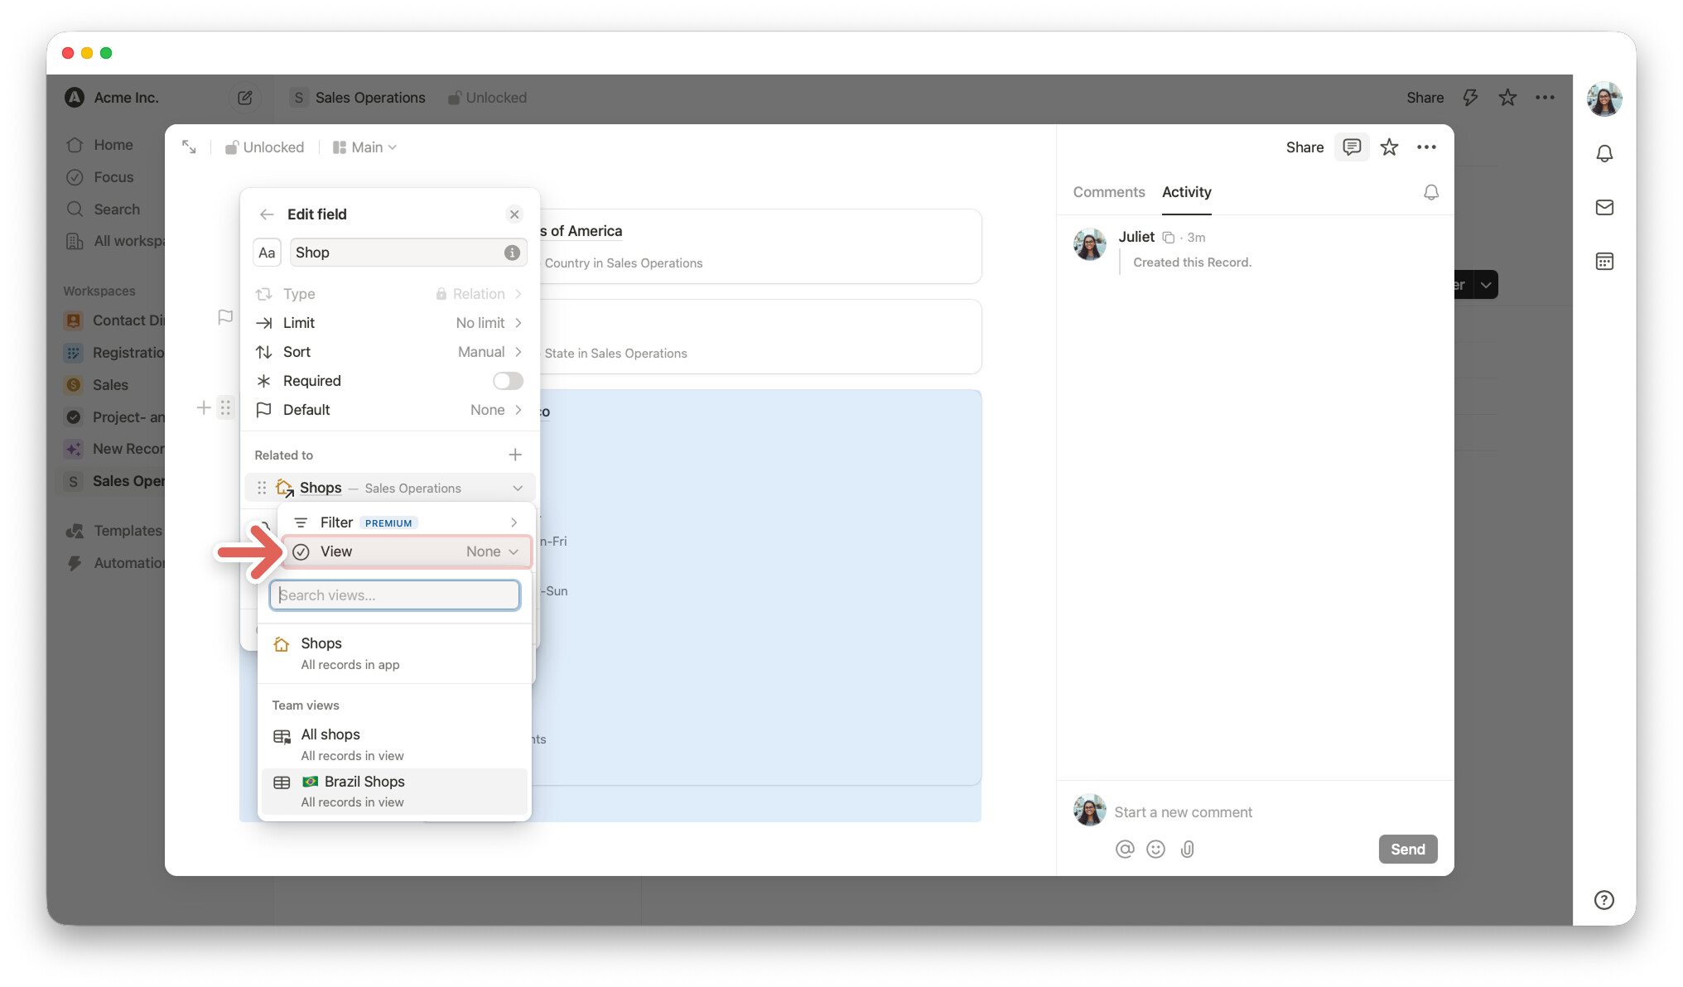Click the mention @ icon
Screen dimensions: 1683x987
(x=1124, y=849)
